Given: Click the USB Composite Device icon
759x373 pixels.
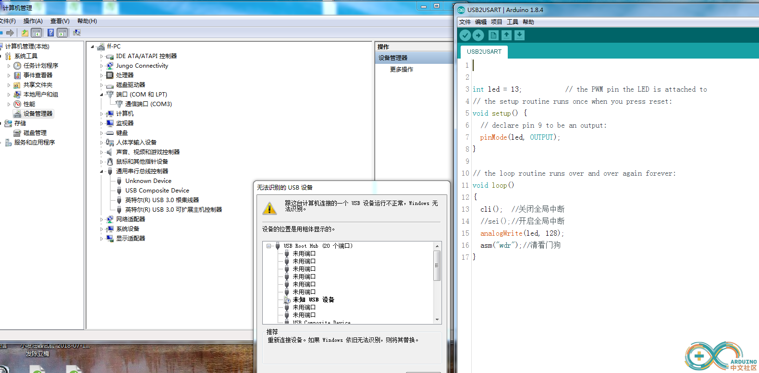Looking at the screenshot, I should 119,191.
